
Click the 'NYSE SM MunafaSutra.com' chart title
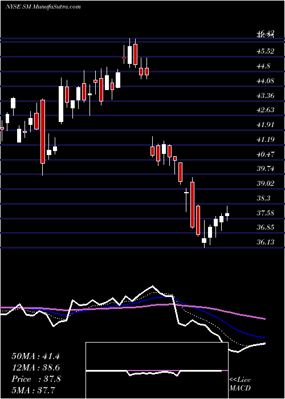pos(43,7)
